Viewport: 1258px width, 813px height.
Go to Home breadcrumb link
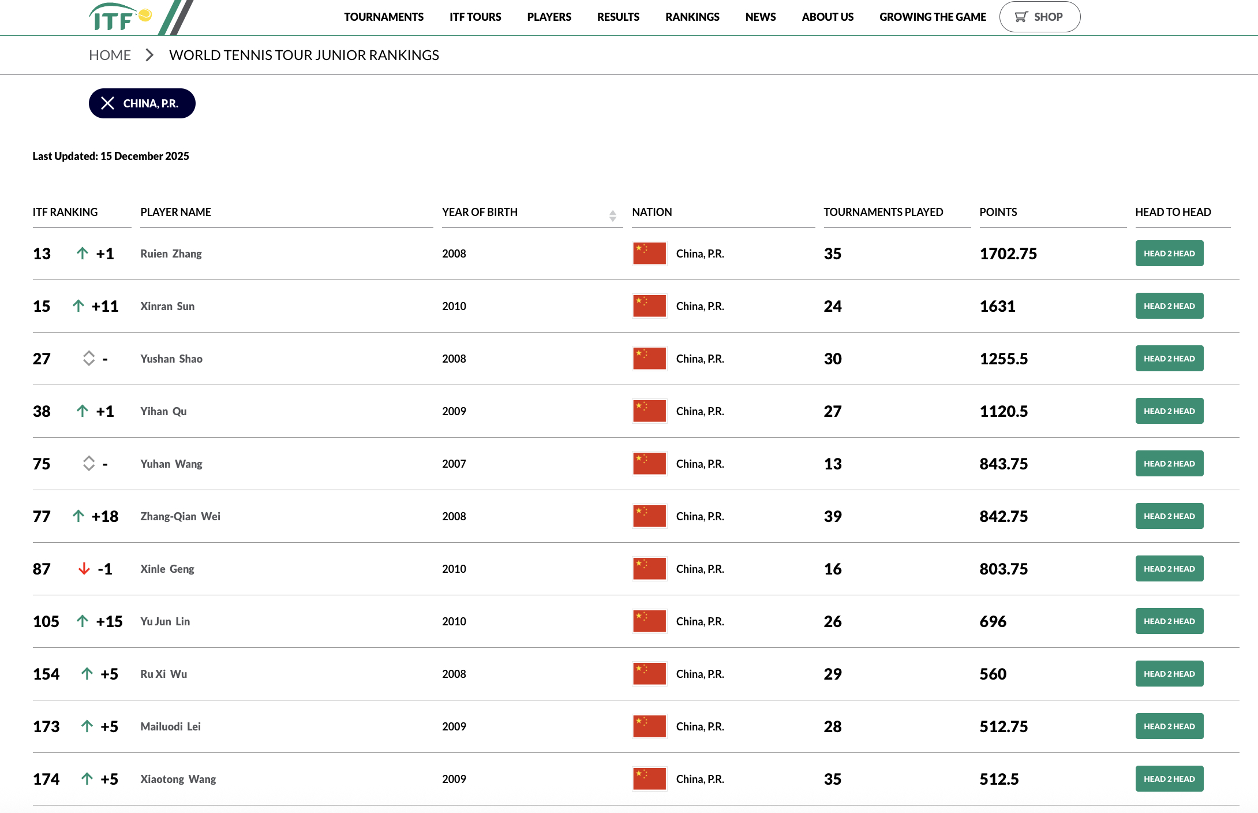tap(110, 55)
